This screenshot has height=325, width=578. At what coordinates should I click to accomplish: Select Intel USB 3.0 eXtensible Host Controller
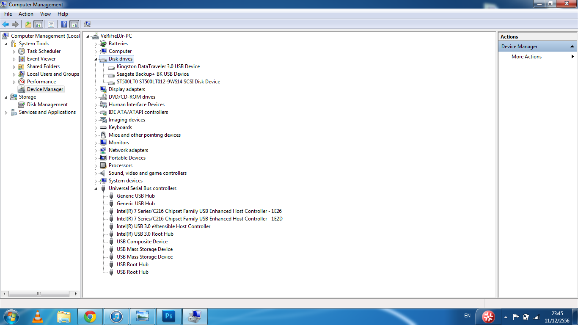[163, 226]
